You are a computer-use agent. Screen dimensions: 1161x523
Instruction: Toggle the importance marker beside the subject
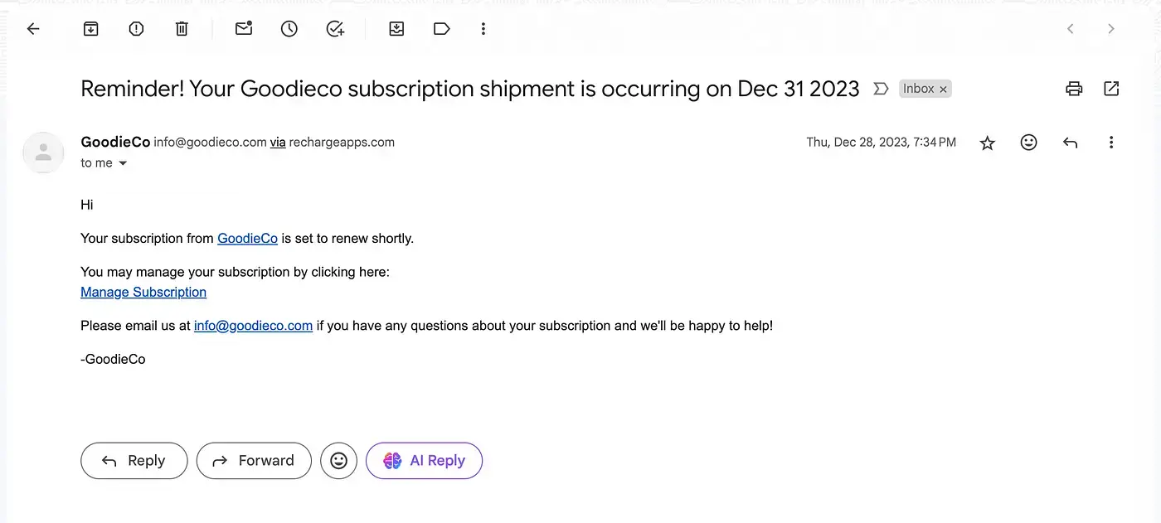pyautogui.click(x=881, y=89)
